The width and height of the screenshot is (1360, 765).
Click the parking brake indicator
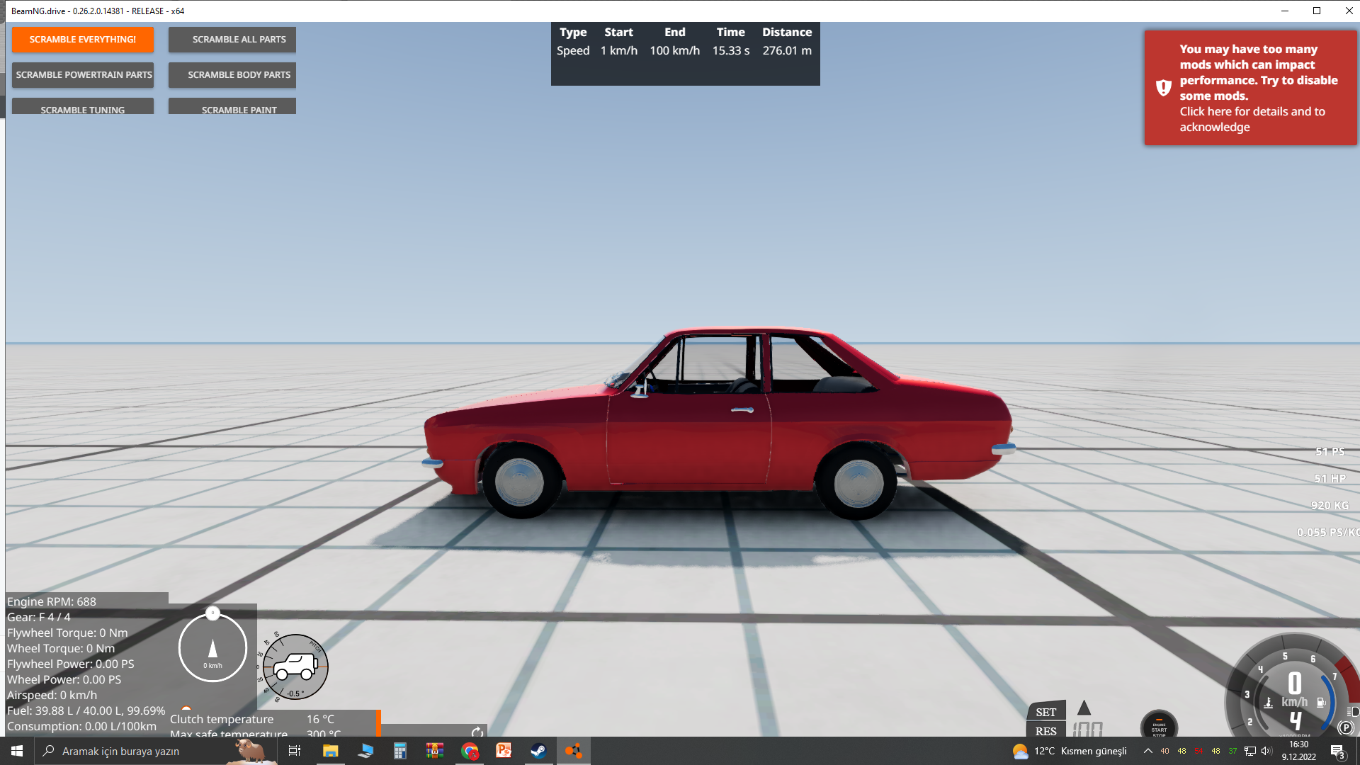tap(1346, 727)
